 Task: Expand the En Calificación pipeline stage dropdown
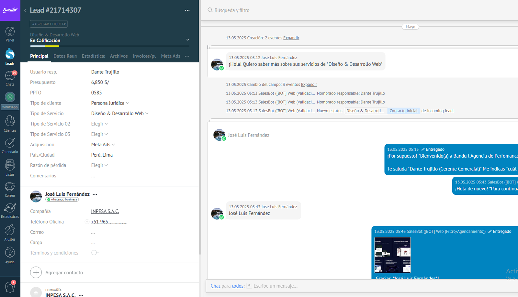[x=187, y=40]
